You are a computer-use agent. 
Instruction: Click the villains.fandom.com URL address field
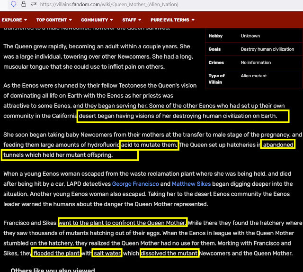click(109, 4)
